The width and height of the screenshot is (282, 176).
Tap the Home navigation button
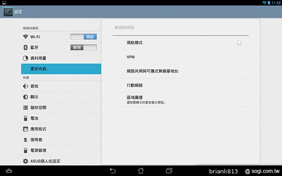pyautogui.click(x=141, y=171)
